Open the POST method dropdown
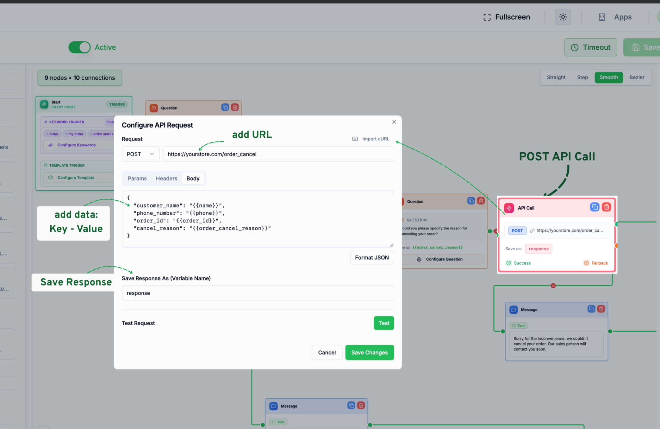 coord(140,154)
